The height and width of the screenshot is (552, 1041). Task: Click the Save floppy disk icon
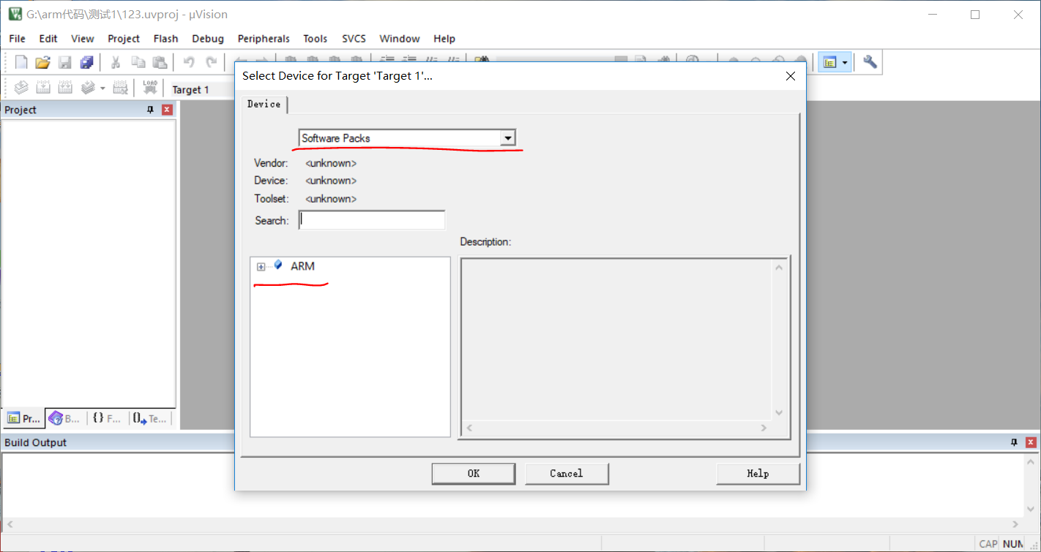pyautogui.click(x=65, y=62)
